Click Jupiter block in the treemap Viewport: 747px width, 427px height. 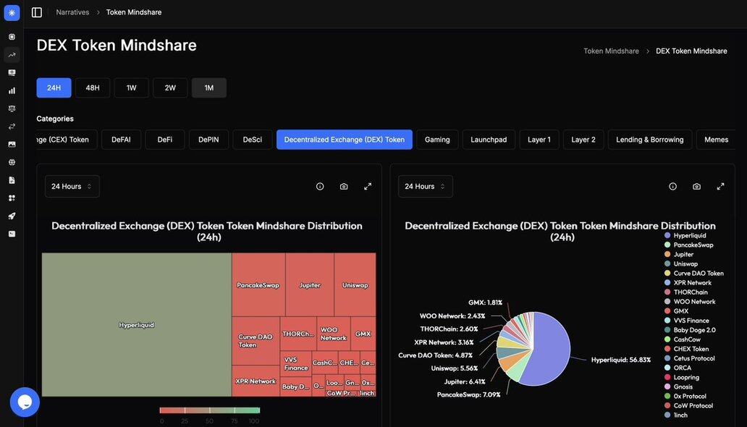point(310,285)
